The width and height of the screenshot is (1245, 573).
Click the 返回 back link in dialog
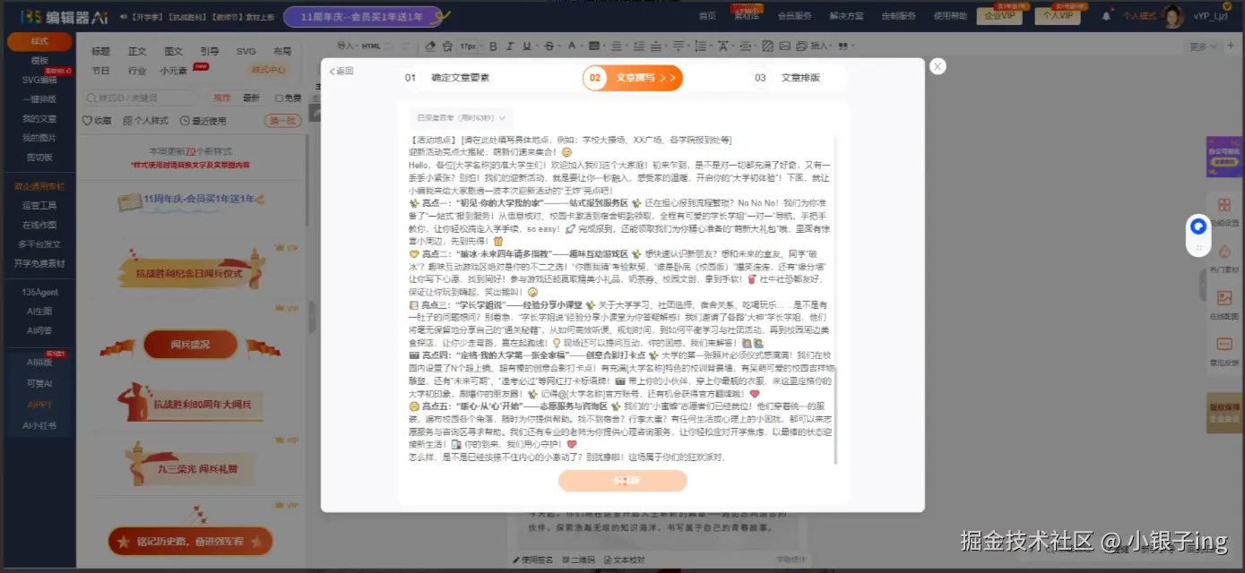[x=342, y=72]
